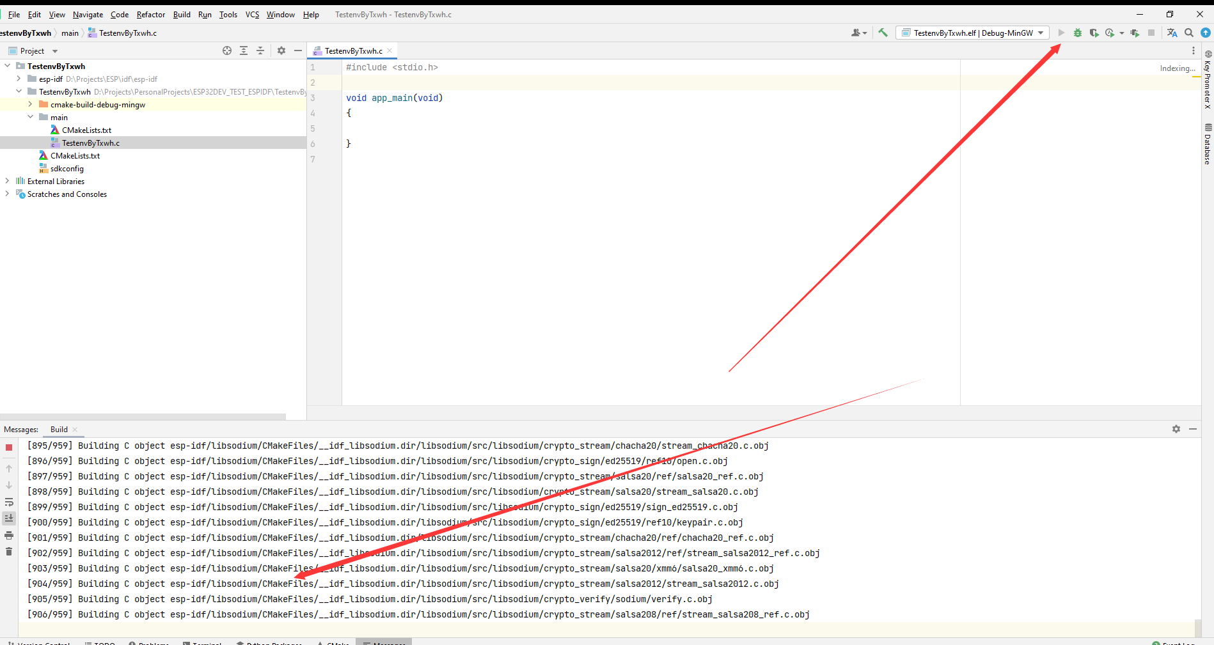The image size is (1214, 645).
Task: Click the Stop square in main toolbar
Action: (x=1151, y=33)
